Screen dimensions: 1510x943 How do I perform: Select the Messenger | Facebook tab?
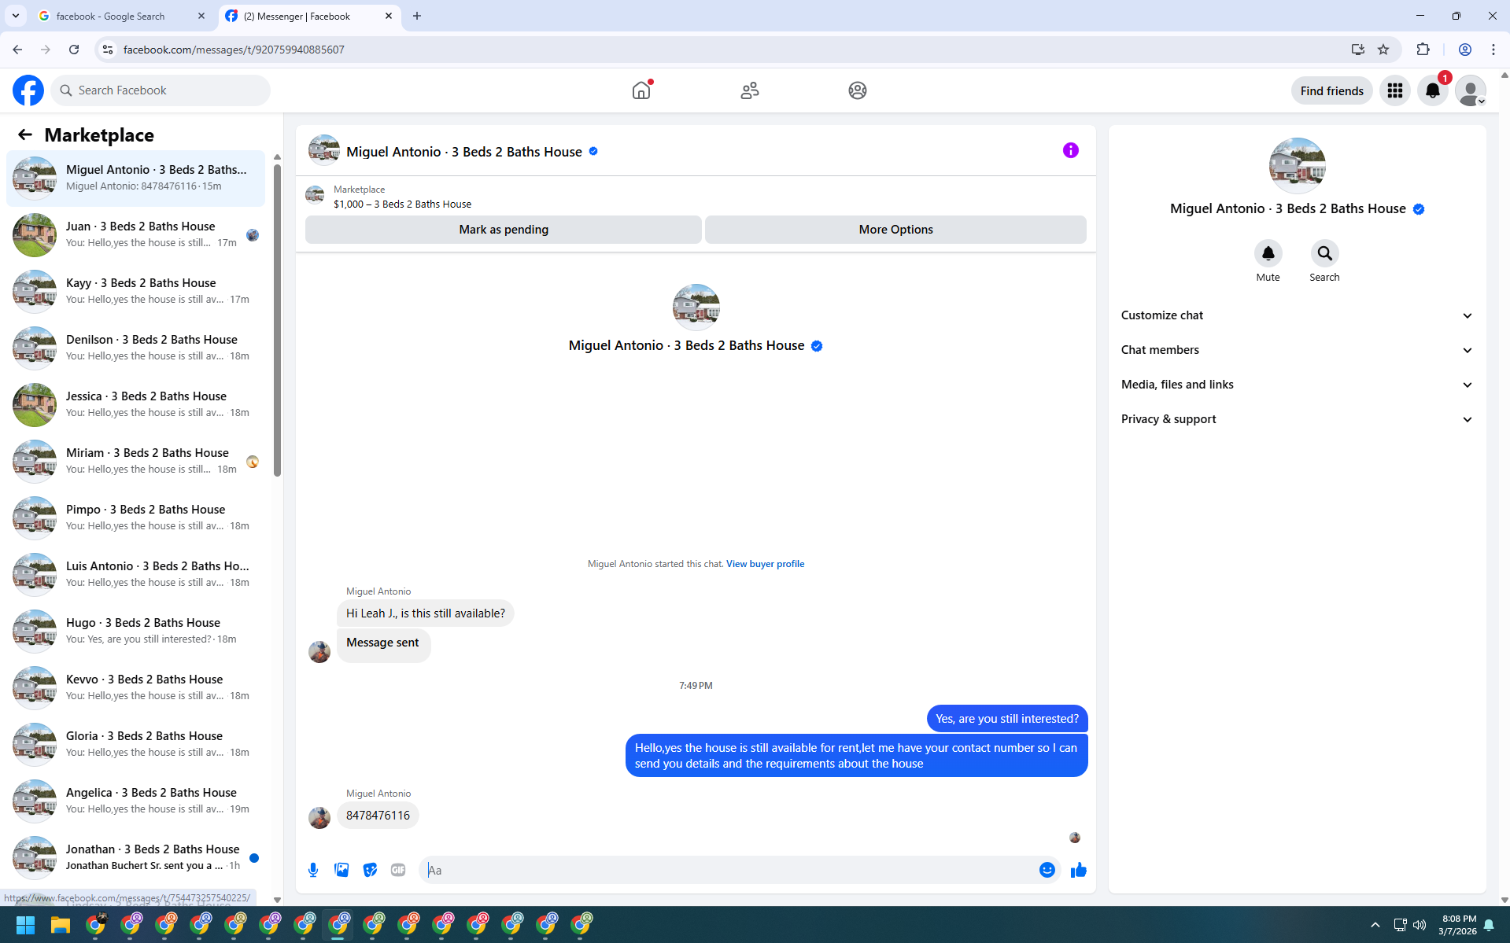[308, 16]
